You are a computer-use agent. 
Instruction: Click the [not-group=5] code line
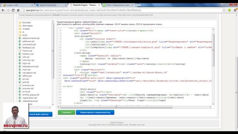pyautogui.click(x=83, y=36)
